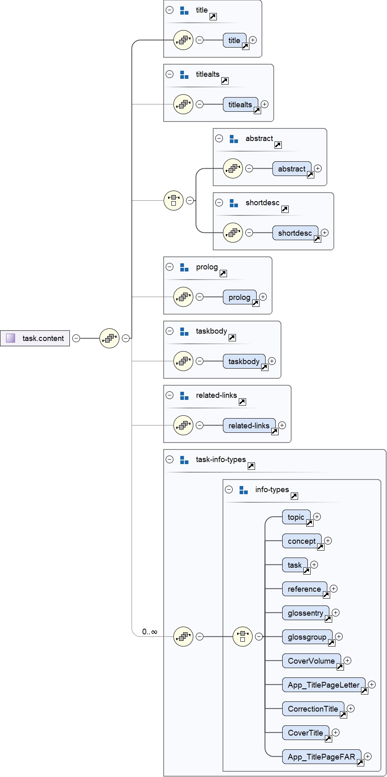Click the sequence icon in related-links group
Image resolution: width=387 pixels, height=777 pixels.
click(183, 425)
